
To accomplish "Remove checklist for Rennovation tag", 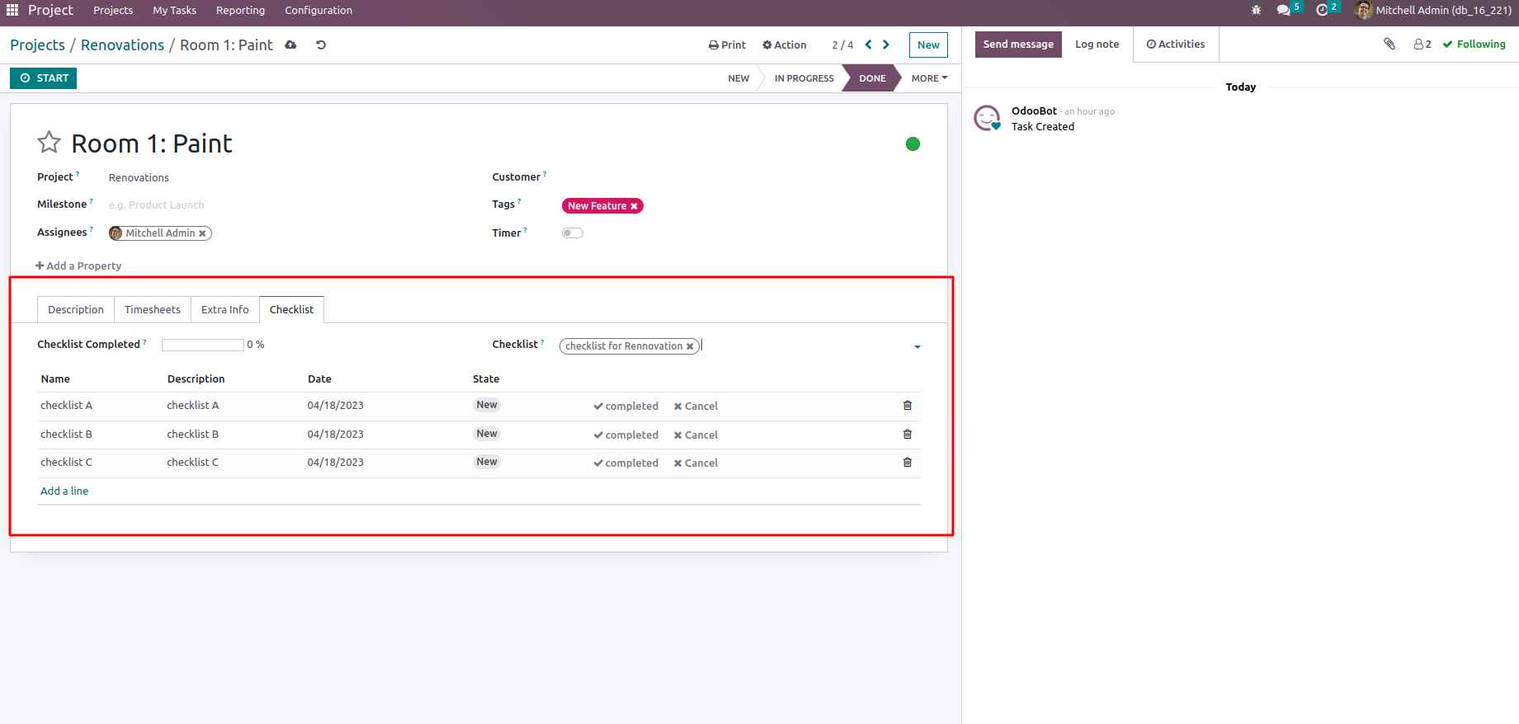I will pyautogui.click(x=690, y=346).
